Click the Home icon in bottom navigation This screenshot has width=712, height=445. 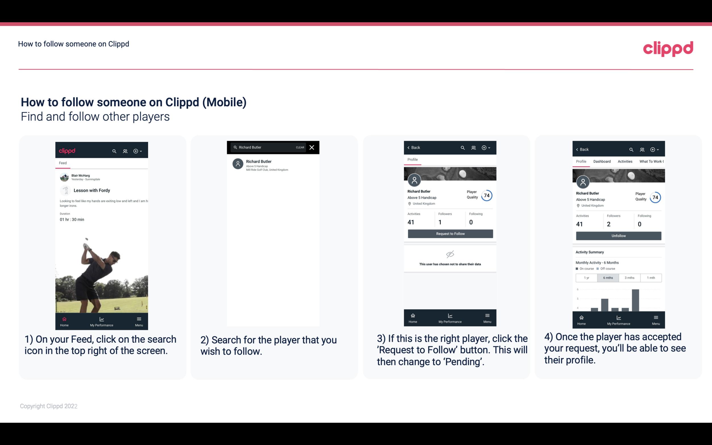tap(65, 318)
